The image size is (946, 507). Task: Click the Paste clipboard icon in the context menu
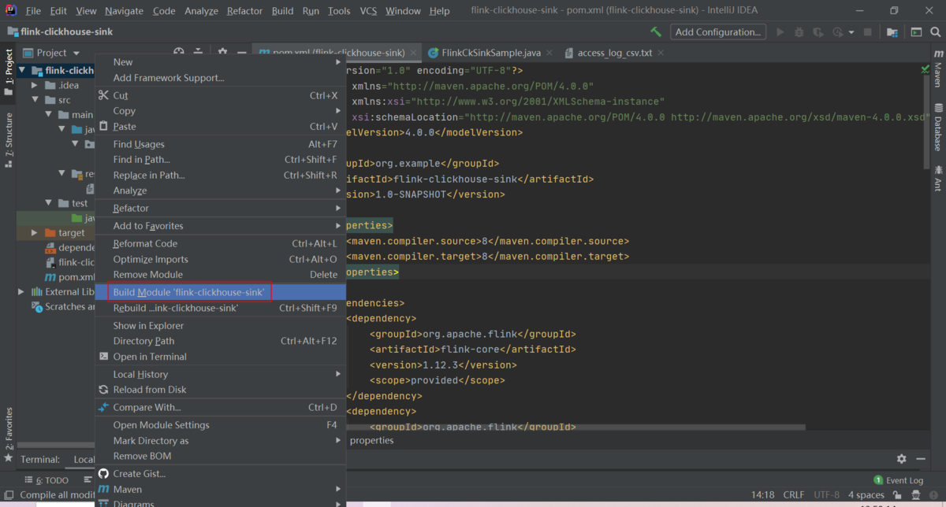[103, 127]
